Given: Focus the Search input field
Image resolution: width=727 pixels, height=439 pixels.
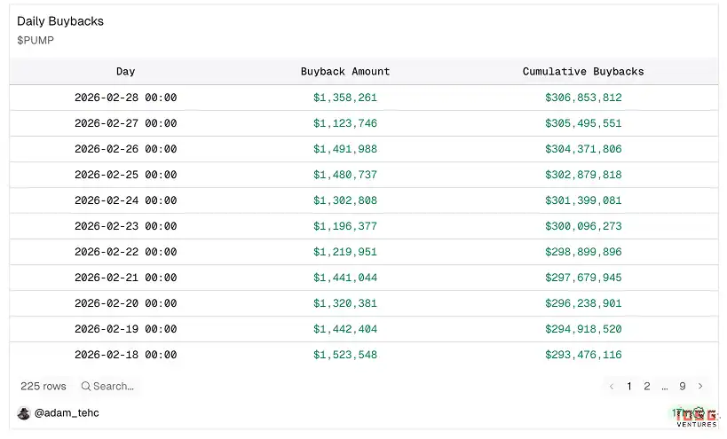Looking at the screenshot, I should (114, 387).
